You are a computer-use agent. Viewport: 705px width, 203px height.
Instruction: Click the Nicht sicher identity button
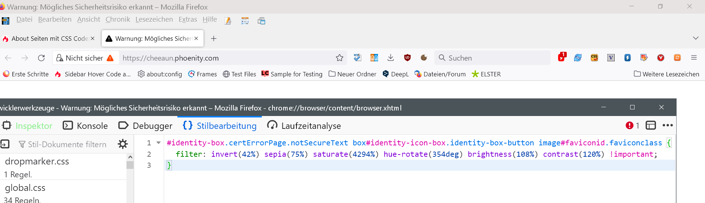click(85, 58)
